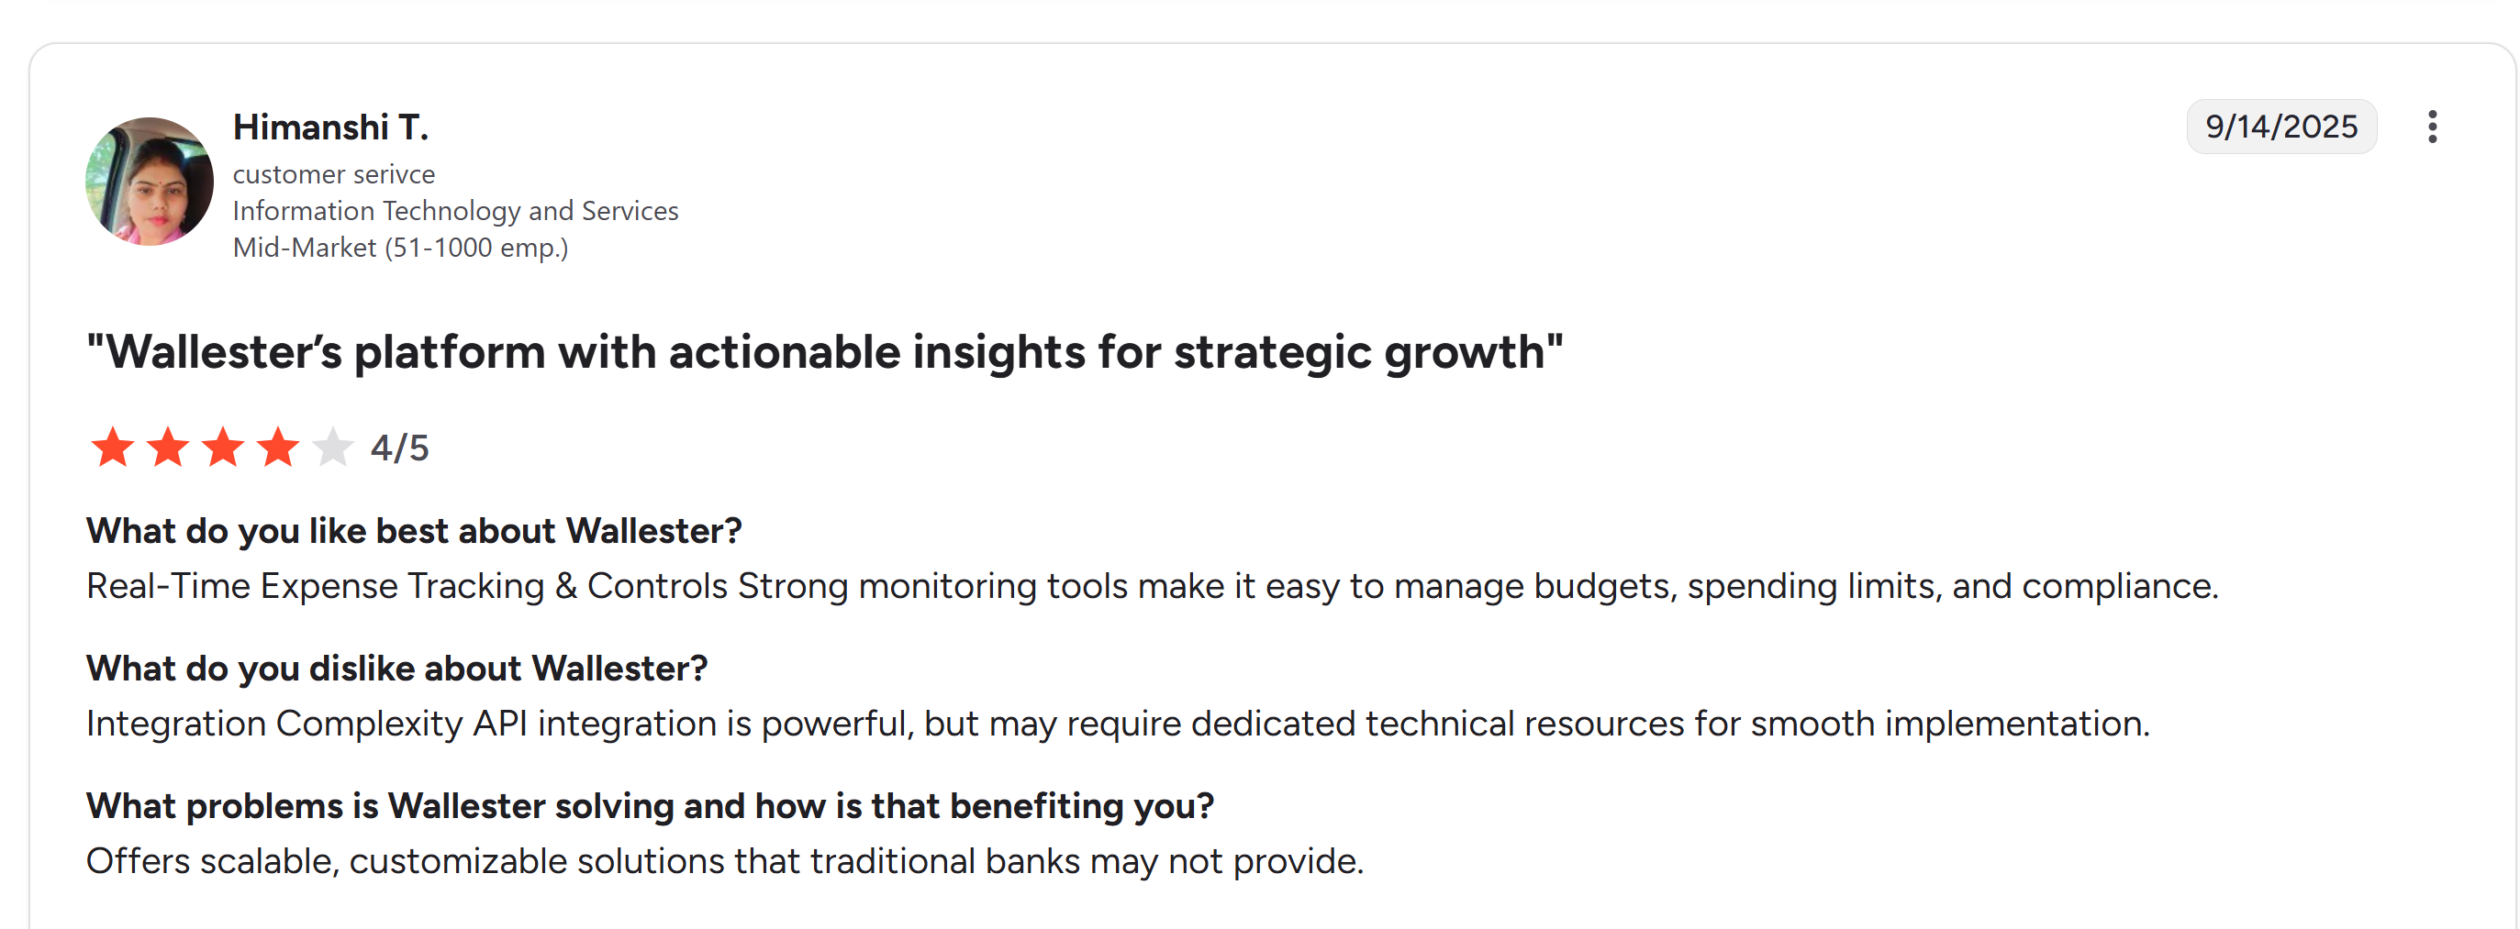Click "What do you like best" heading
Image resolution: width=2520 pixels, height=929 pixels.
point(414,531)
